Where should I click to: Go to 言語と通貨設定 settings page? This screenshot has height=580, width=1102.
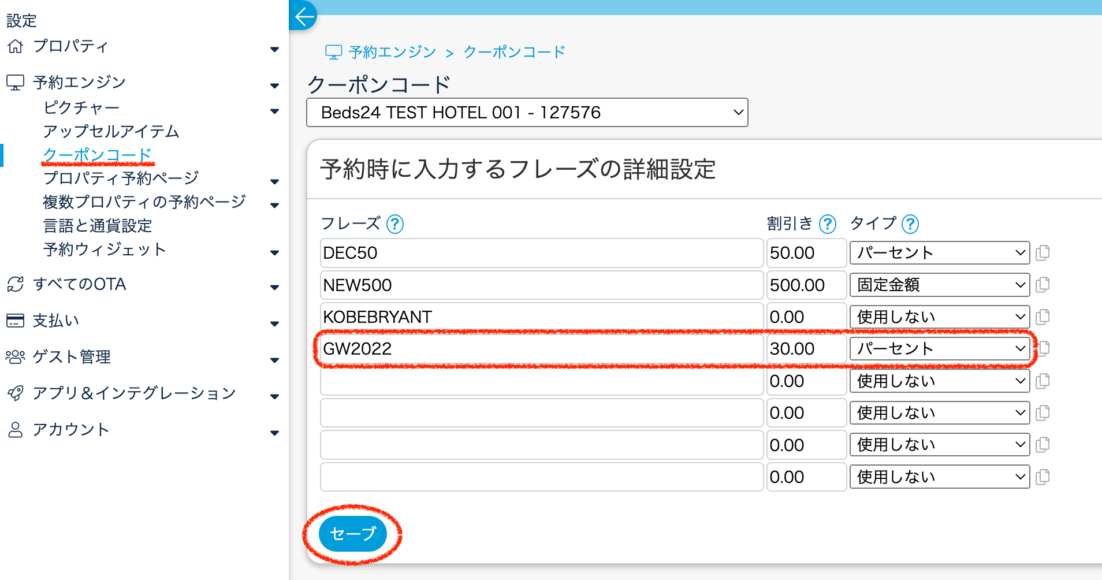coord(97,225)
